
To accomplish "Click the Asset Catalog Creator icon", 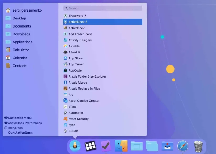I will (x=65, y=101).
